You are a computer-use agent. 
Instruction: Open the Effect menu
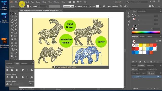click(x=45, y=2)
